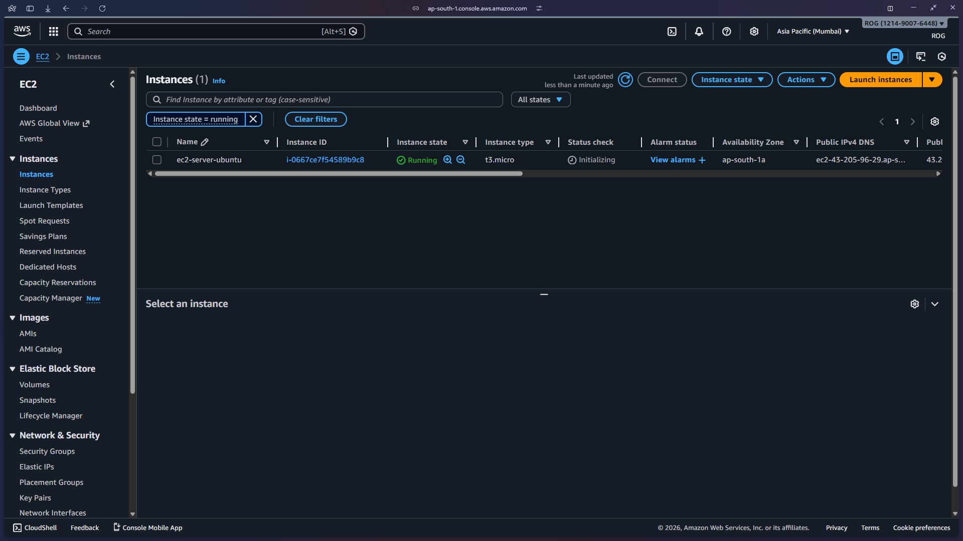This screenshot has height=541, width=963.
Task: Open CloudShell from the top navigation bar
Action: tap(672, 31)
